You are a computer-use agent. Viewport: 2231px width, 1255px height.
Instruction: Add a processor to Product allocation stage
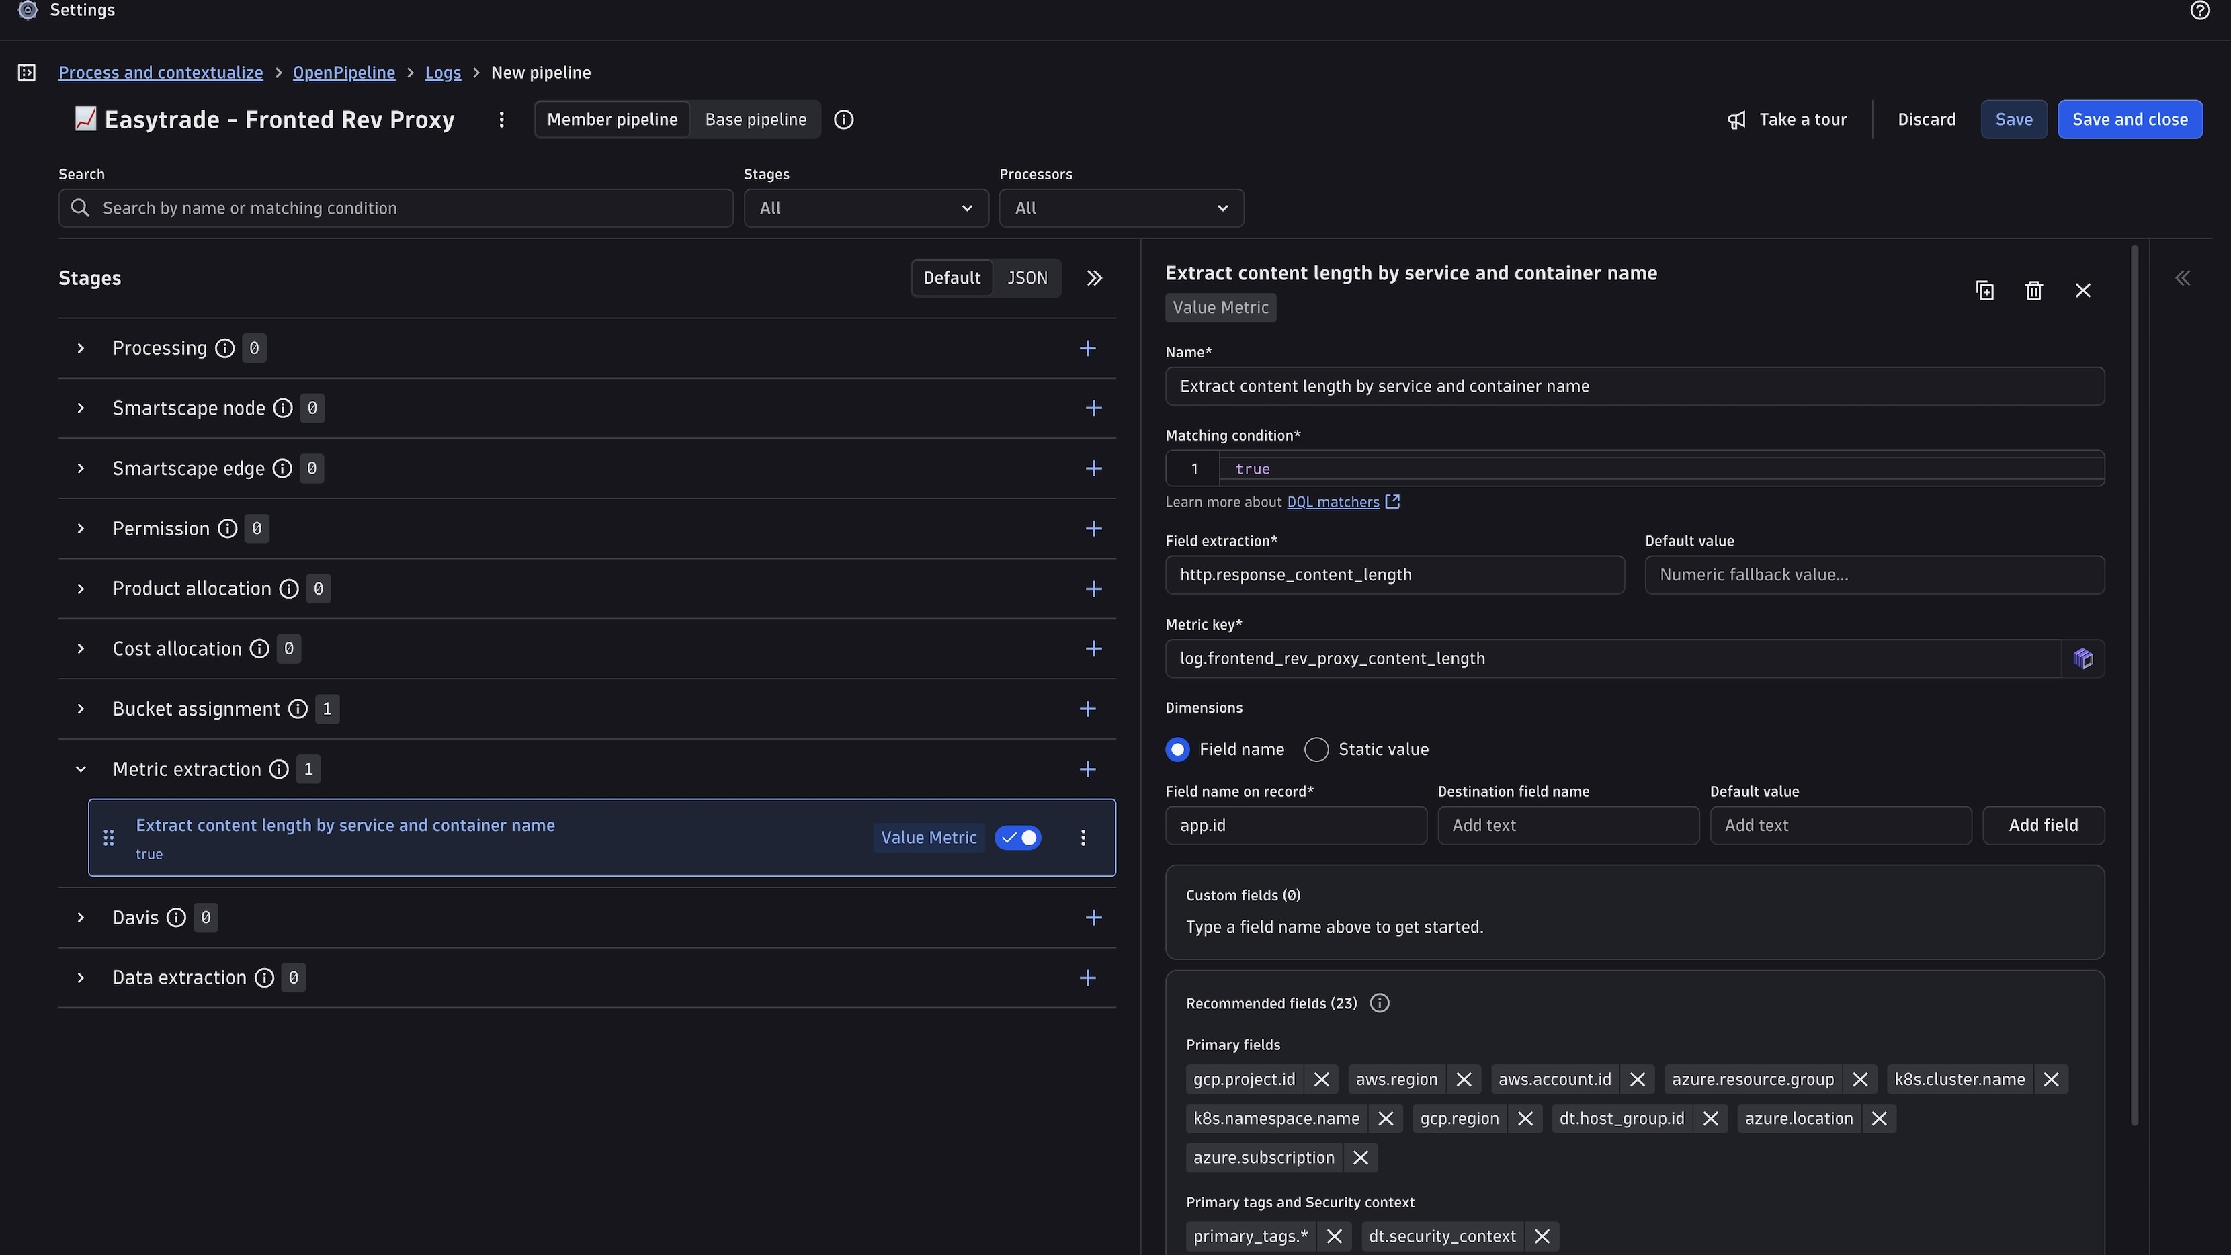click(1094, 589)
